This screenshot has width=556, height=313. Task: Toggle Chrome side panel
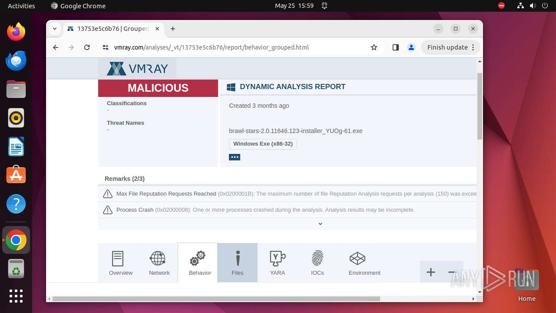(395, 47)
